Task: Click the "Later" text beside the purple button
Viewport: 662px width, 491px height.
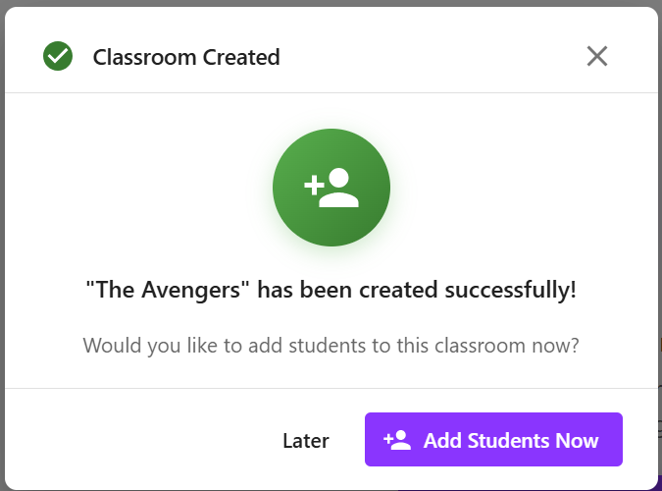Action: pyautogui.click(x=306, y=441)
